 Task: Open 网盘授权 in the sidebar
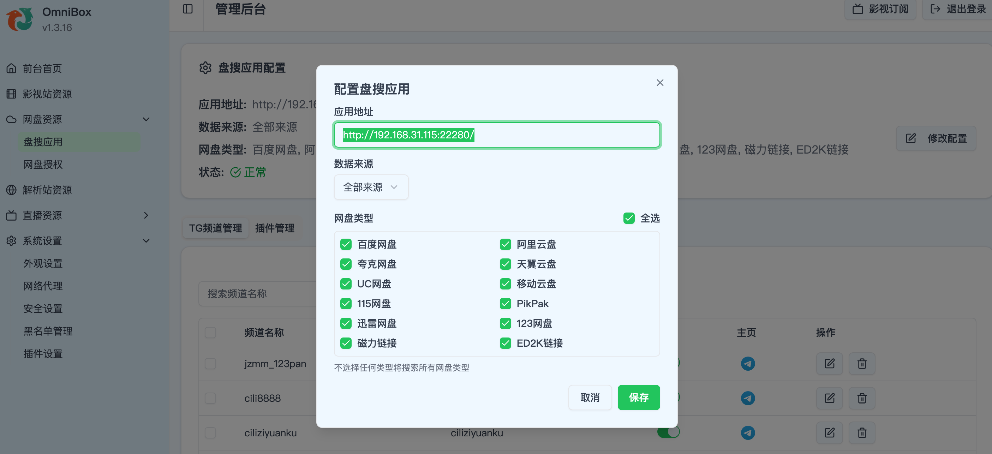[x=43, y=165]
